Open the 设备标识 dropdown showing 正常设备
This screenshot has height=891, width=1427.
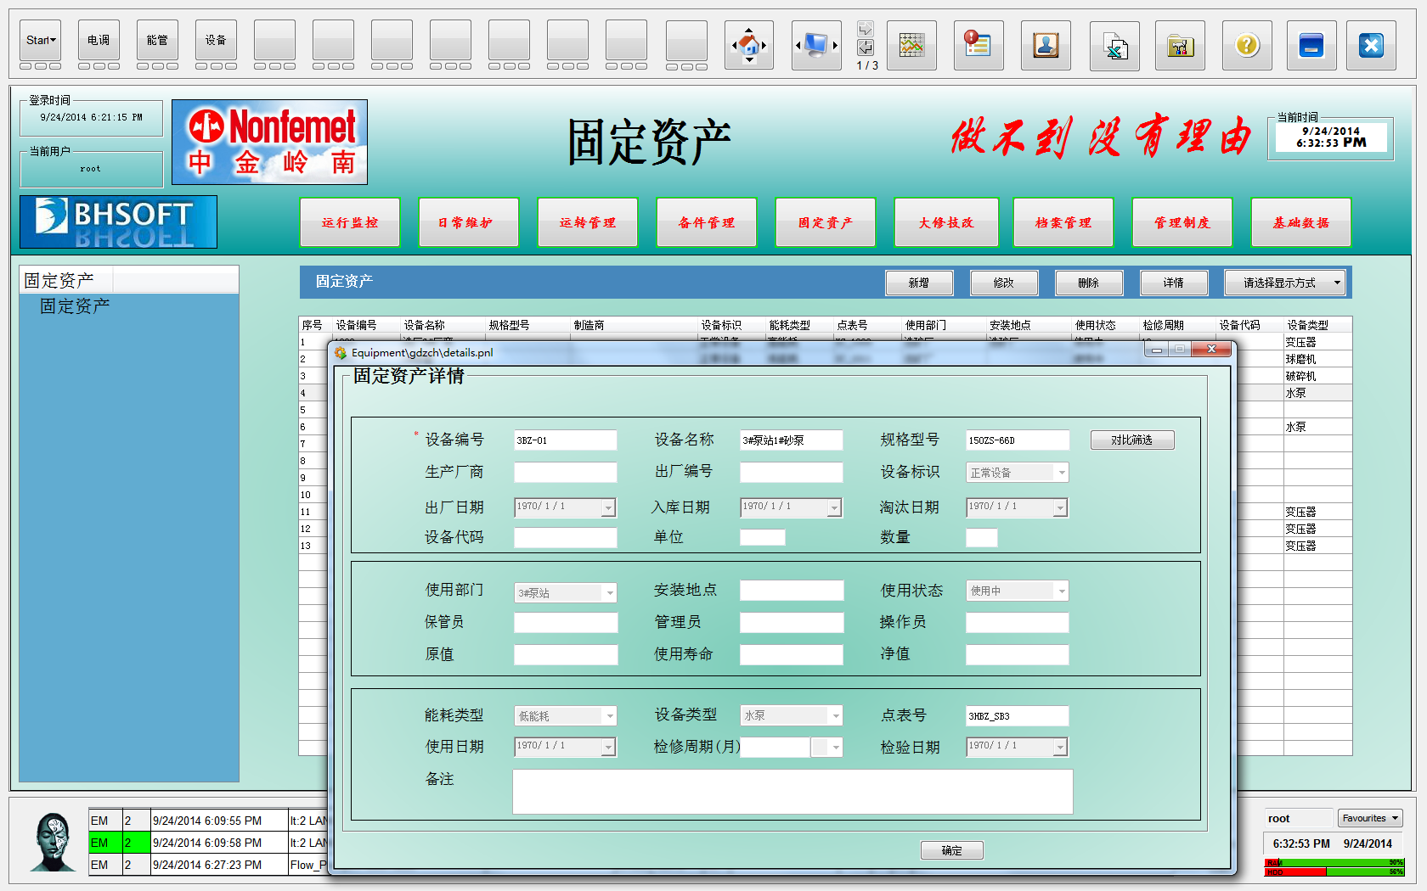click(x=1018, y=473)
